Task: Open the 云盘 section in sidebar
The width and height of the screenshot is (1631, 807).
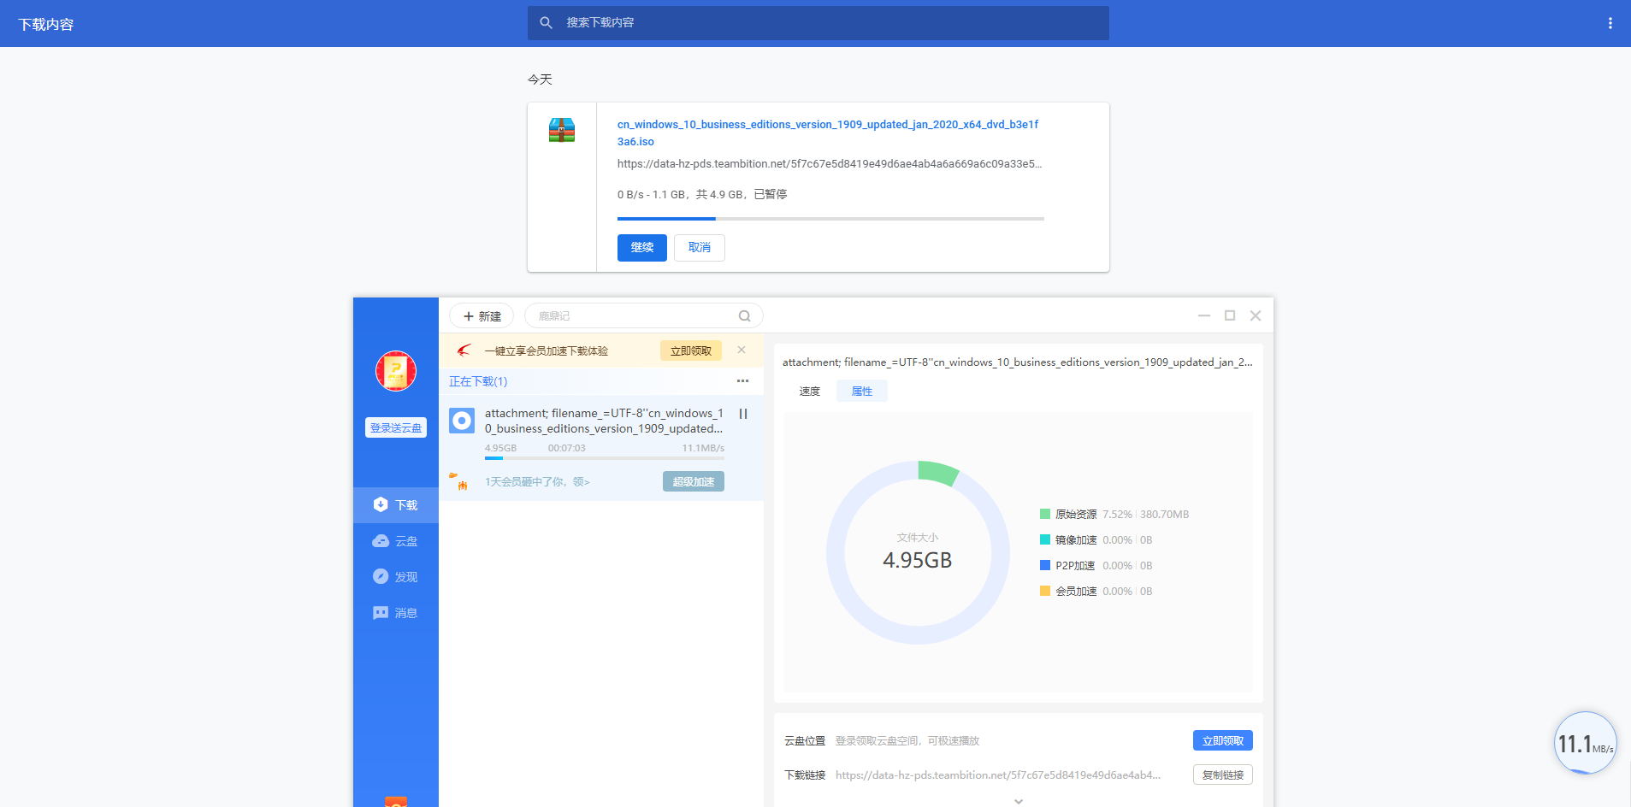Action: 396,541
